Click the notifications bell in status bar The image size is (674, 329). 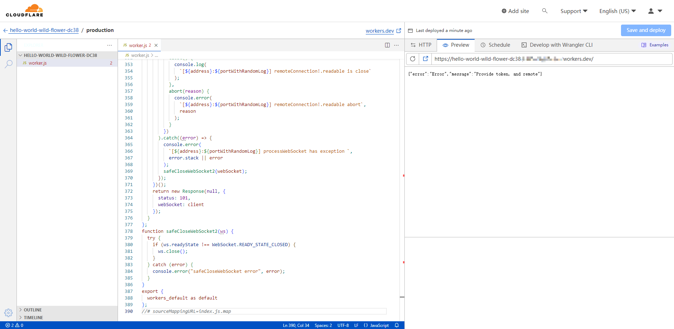click(x=397, y=325)
